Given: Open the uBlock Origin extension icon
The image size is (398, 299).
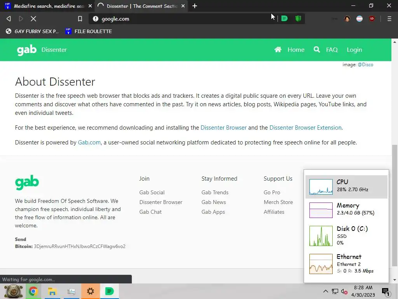Looking at the screenshot, I should [372, 19].
